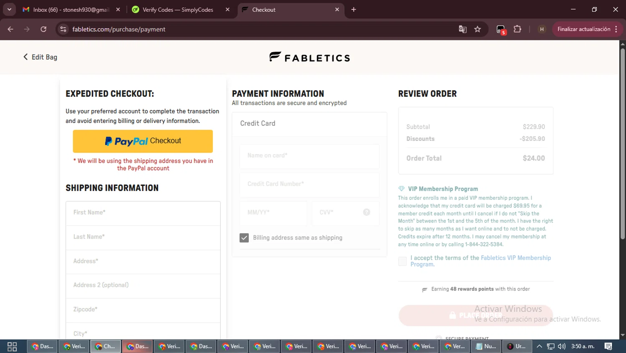
Task: Open the Windows Task View icon
Action: click(12, 346)
